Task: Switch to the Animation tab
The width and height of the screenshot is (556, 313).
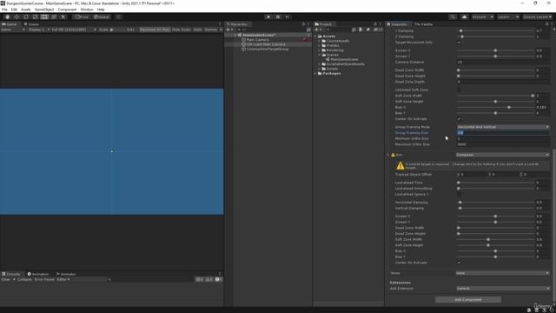Action: pyautogui.click(x=38, y=274)
